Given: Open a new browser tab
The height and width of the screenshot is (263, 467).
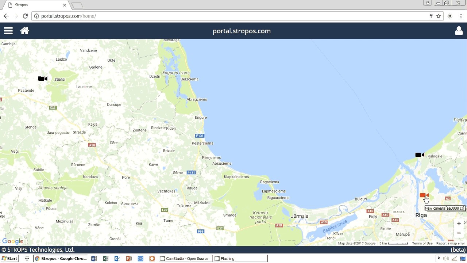Looking at the screenshot, I should tap(77, 5).
